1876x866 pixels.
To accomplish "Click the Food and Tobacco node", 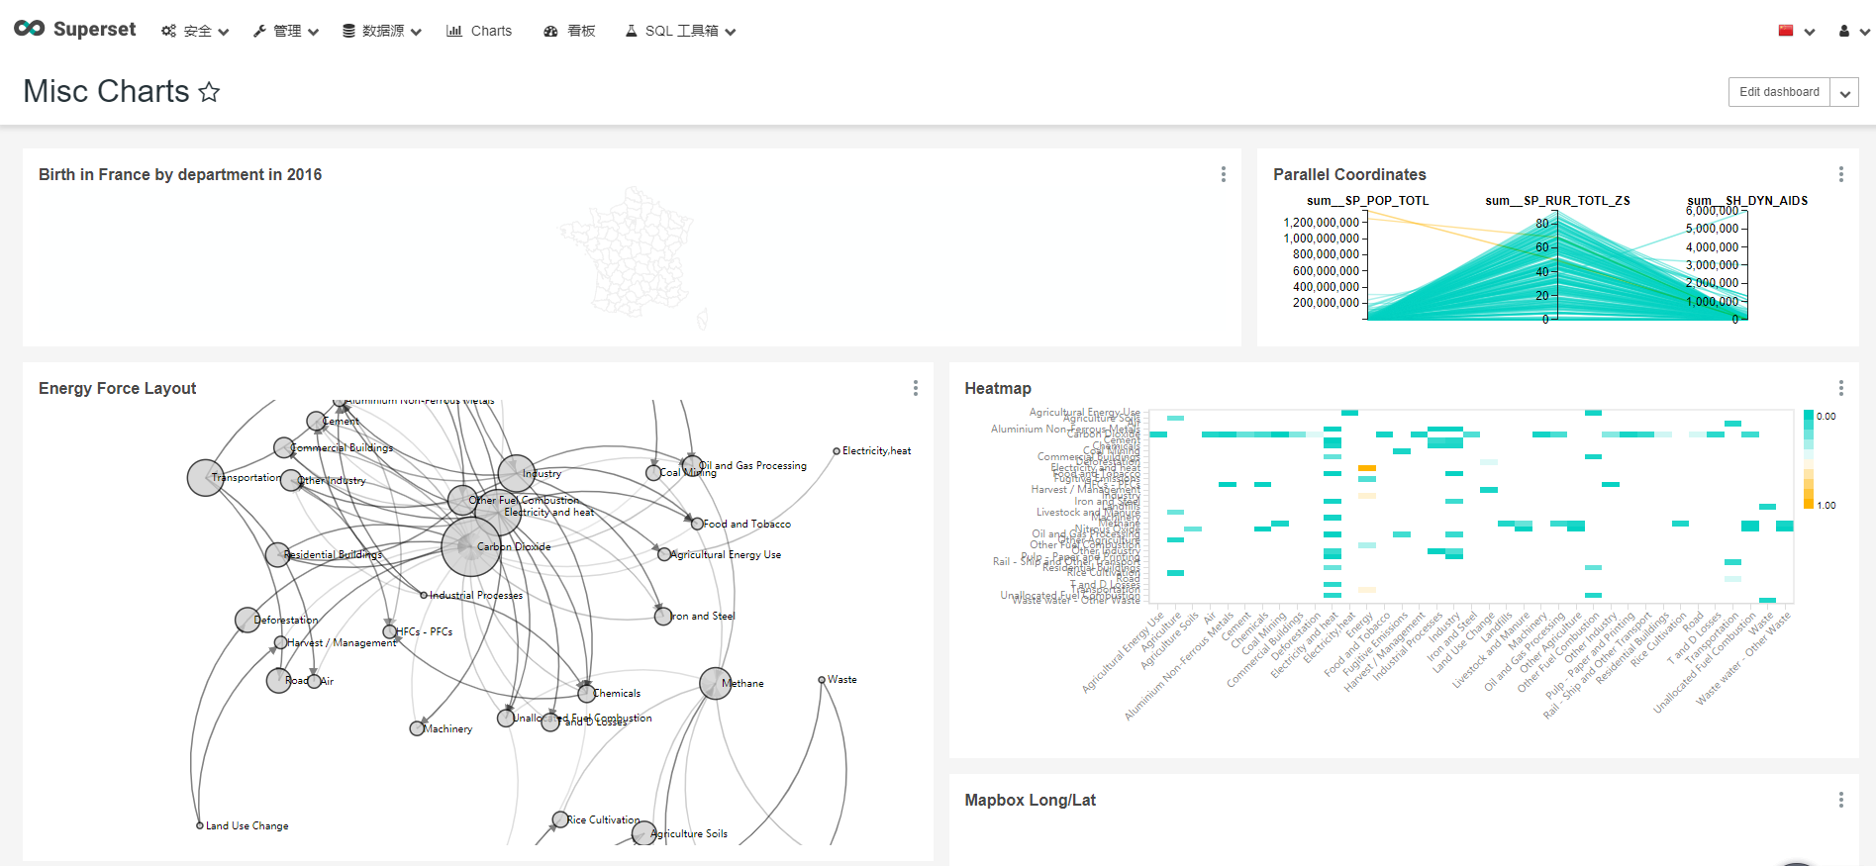I will pyautogui.click(x=697, y=524).
